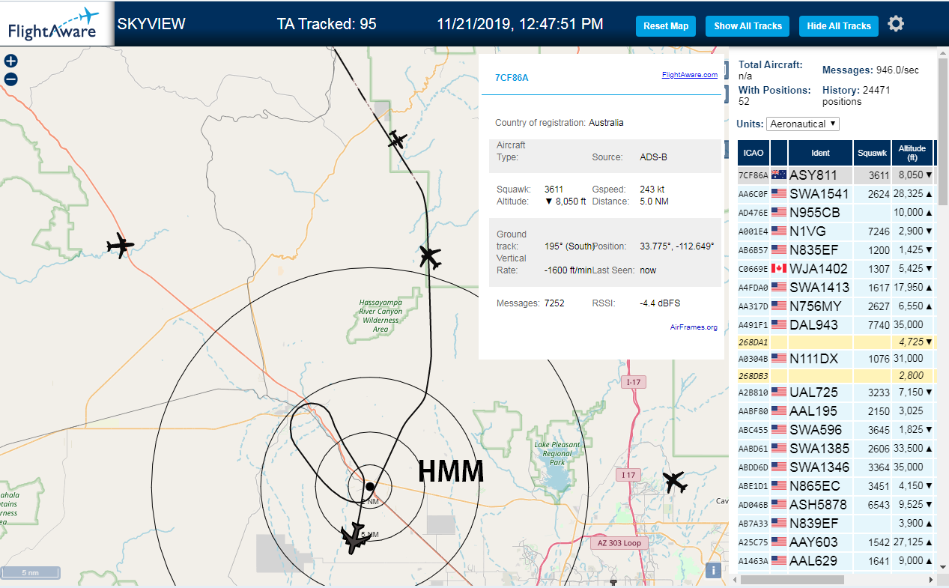This screenshot has width=949, height=588.
Task: Click the Reset Map button
Action: tap(666, 26)
